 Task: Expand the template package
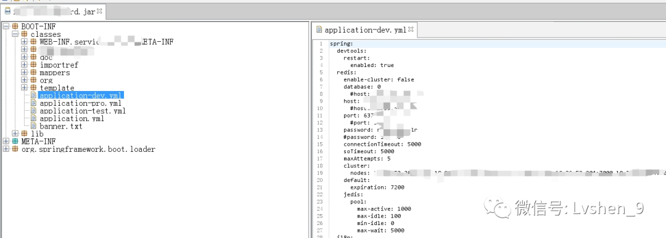click(x=24, y=88)
